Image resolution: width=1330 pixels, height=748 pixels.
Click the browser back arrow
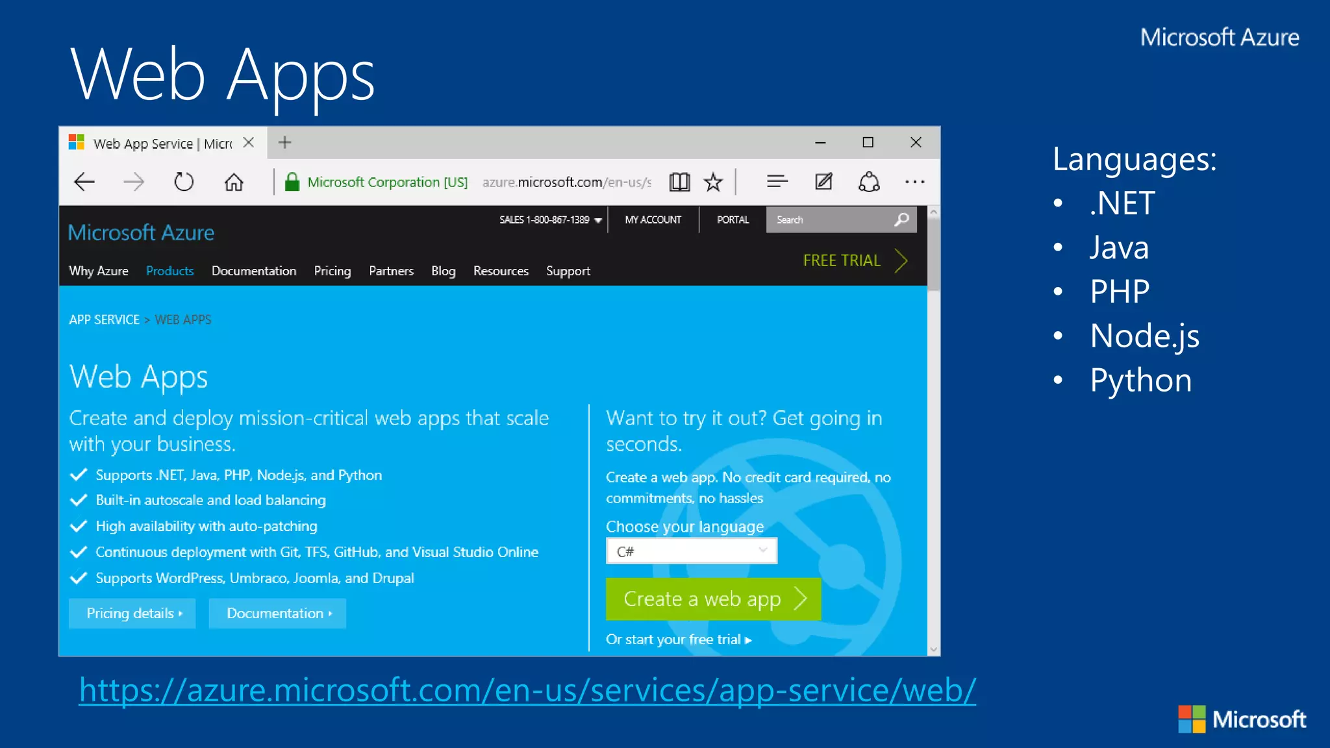pos(84,182)
